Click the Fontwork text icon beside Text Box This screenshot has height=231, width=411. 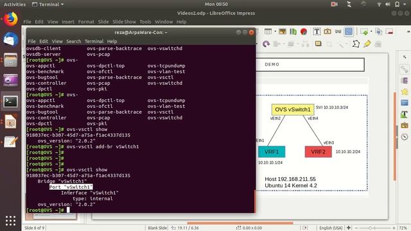point(328,31)
